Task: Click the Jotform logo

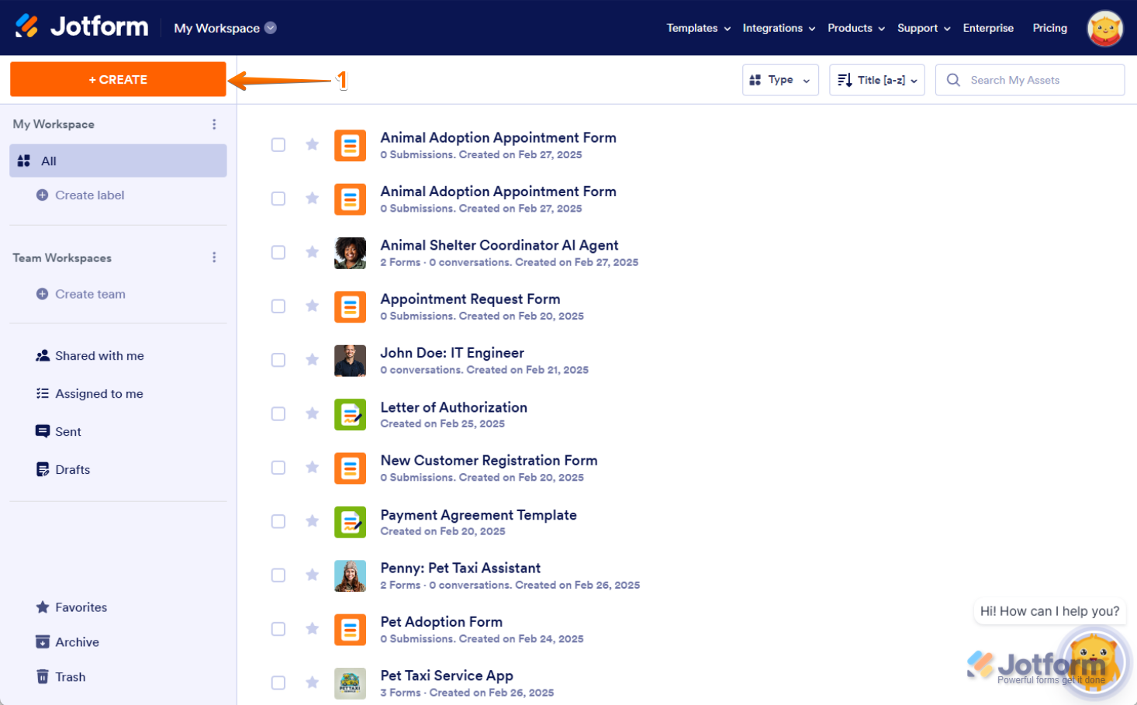Action: pos(81,27)
